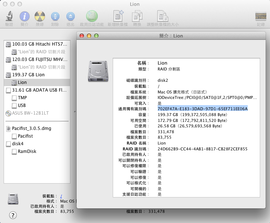Click the help question mark button

(13, 215)
